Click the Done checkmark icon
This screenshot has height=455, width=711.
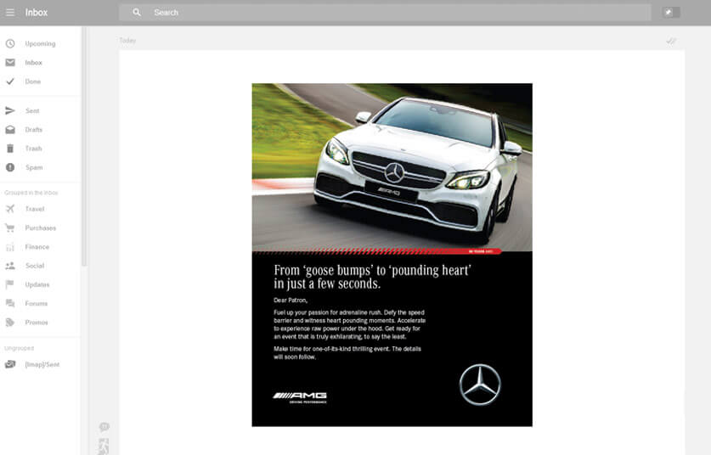click(x=10, y=81)
